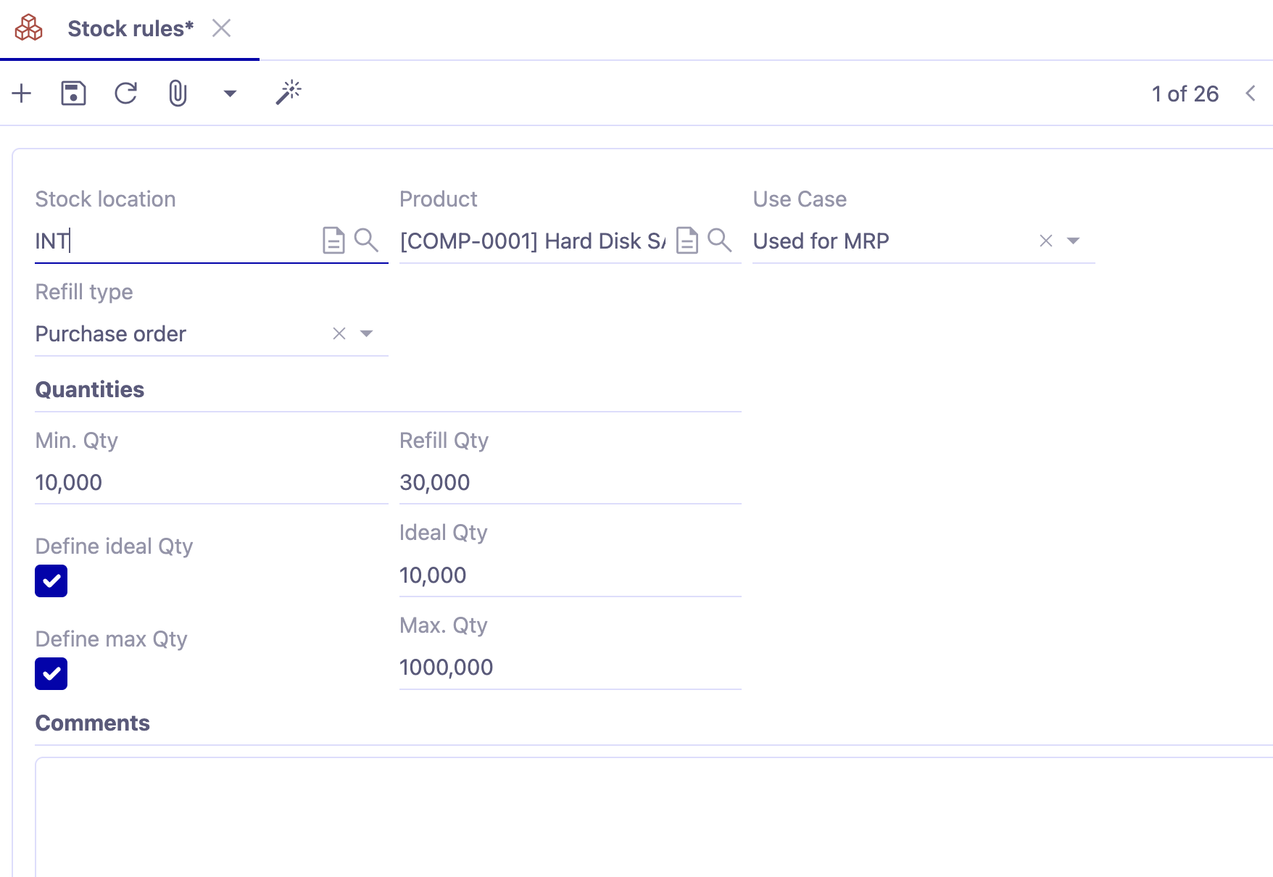Disable the Define max Qty option

(x=51, y=673)
